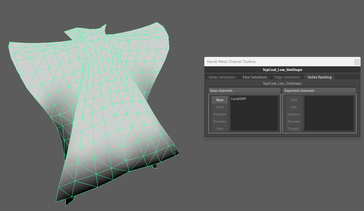The image size is (364, 211).
Task: Click Remove in the Raw channels section
Action: click(220, 114)
